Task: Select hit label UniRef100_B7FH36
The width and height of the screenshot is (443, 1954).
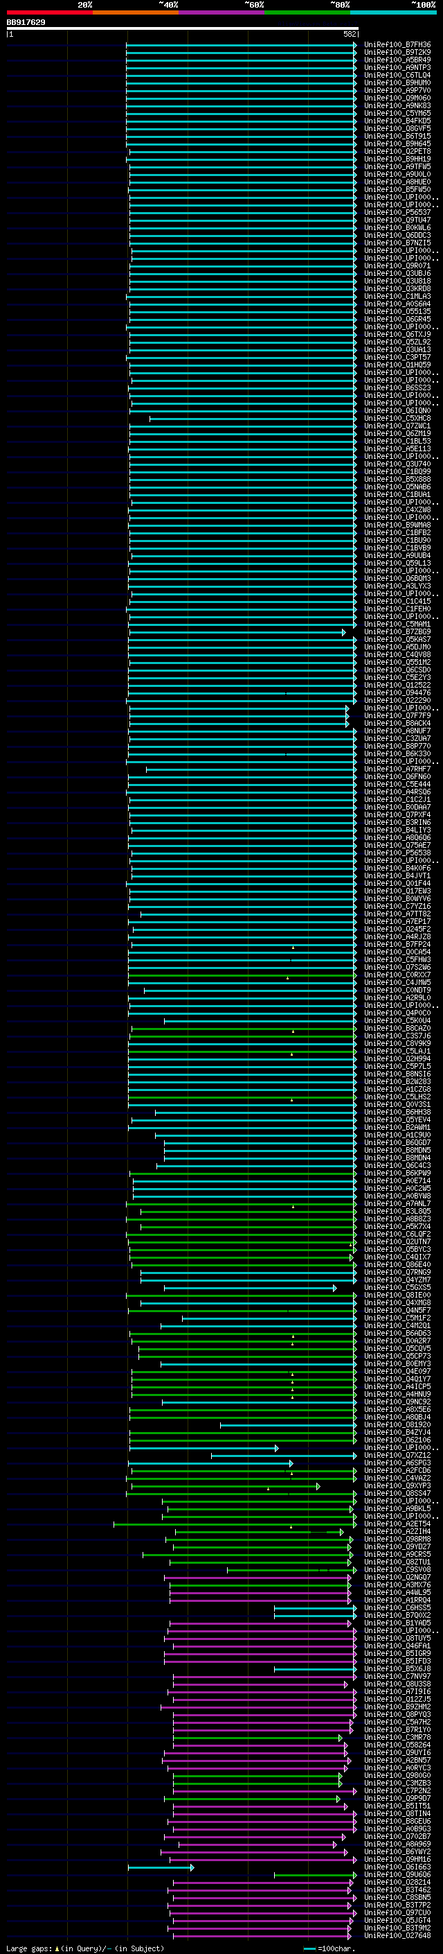Action: pos(397,45)
